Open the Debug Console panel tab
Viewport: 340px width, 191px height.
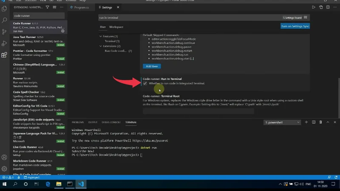click(x=111, y=122)
